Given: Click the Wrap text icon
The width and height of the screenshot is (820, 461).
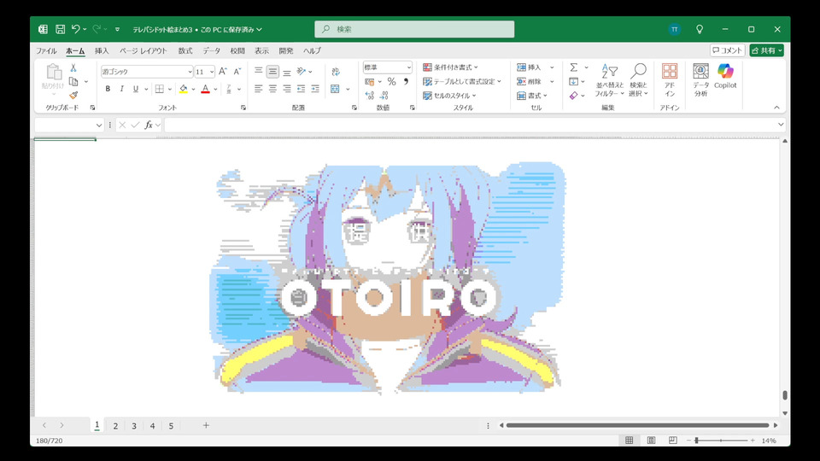Looking at the screenshot, I should click(336, 72).
